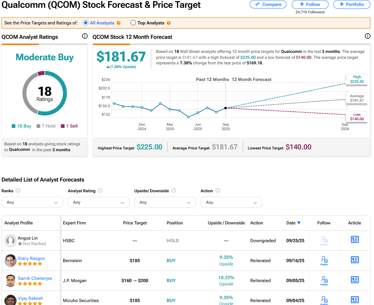This screenshot has height=305, width=374.
Task: Expand the Ranks dropdown
Action: point(32,202)
